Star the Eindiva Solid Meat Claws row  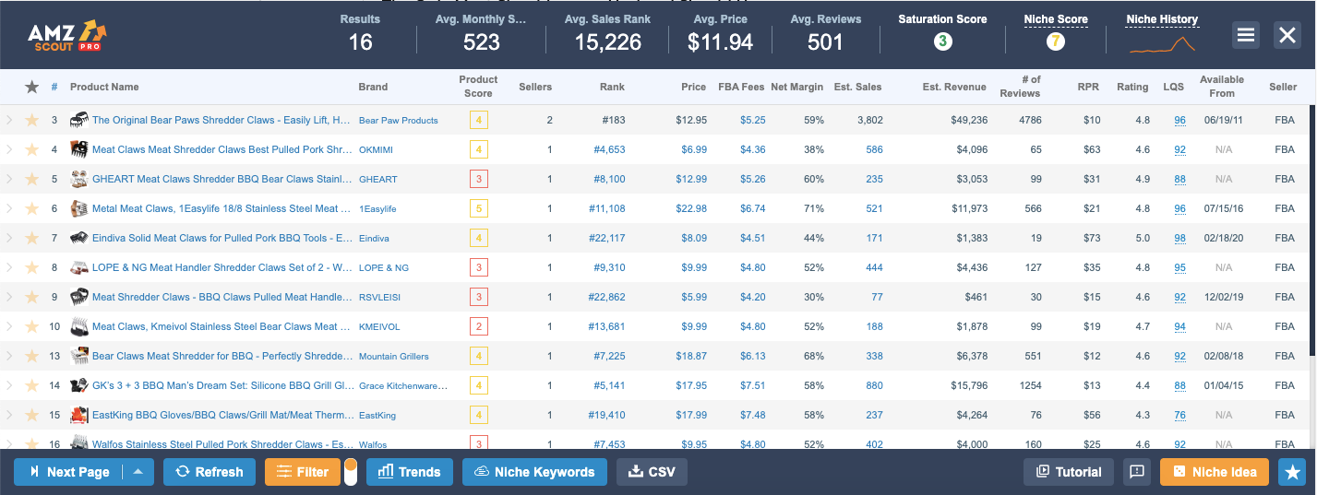31,238
